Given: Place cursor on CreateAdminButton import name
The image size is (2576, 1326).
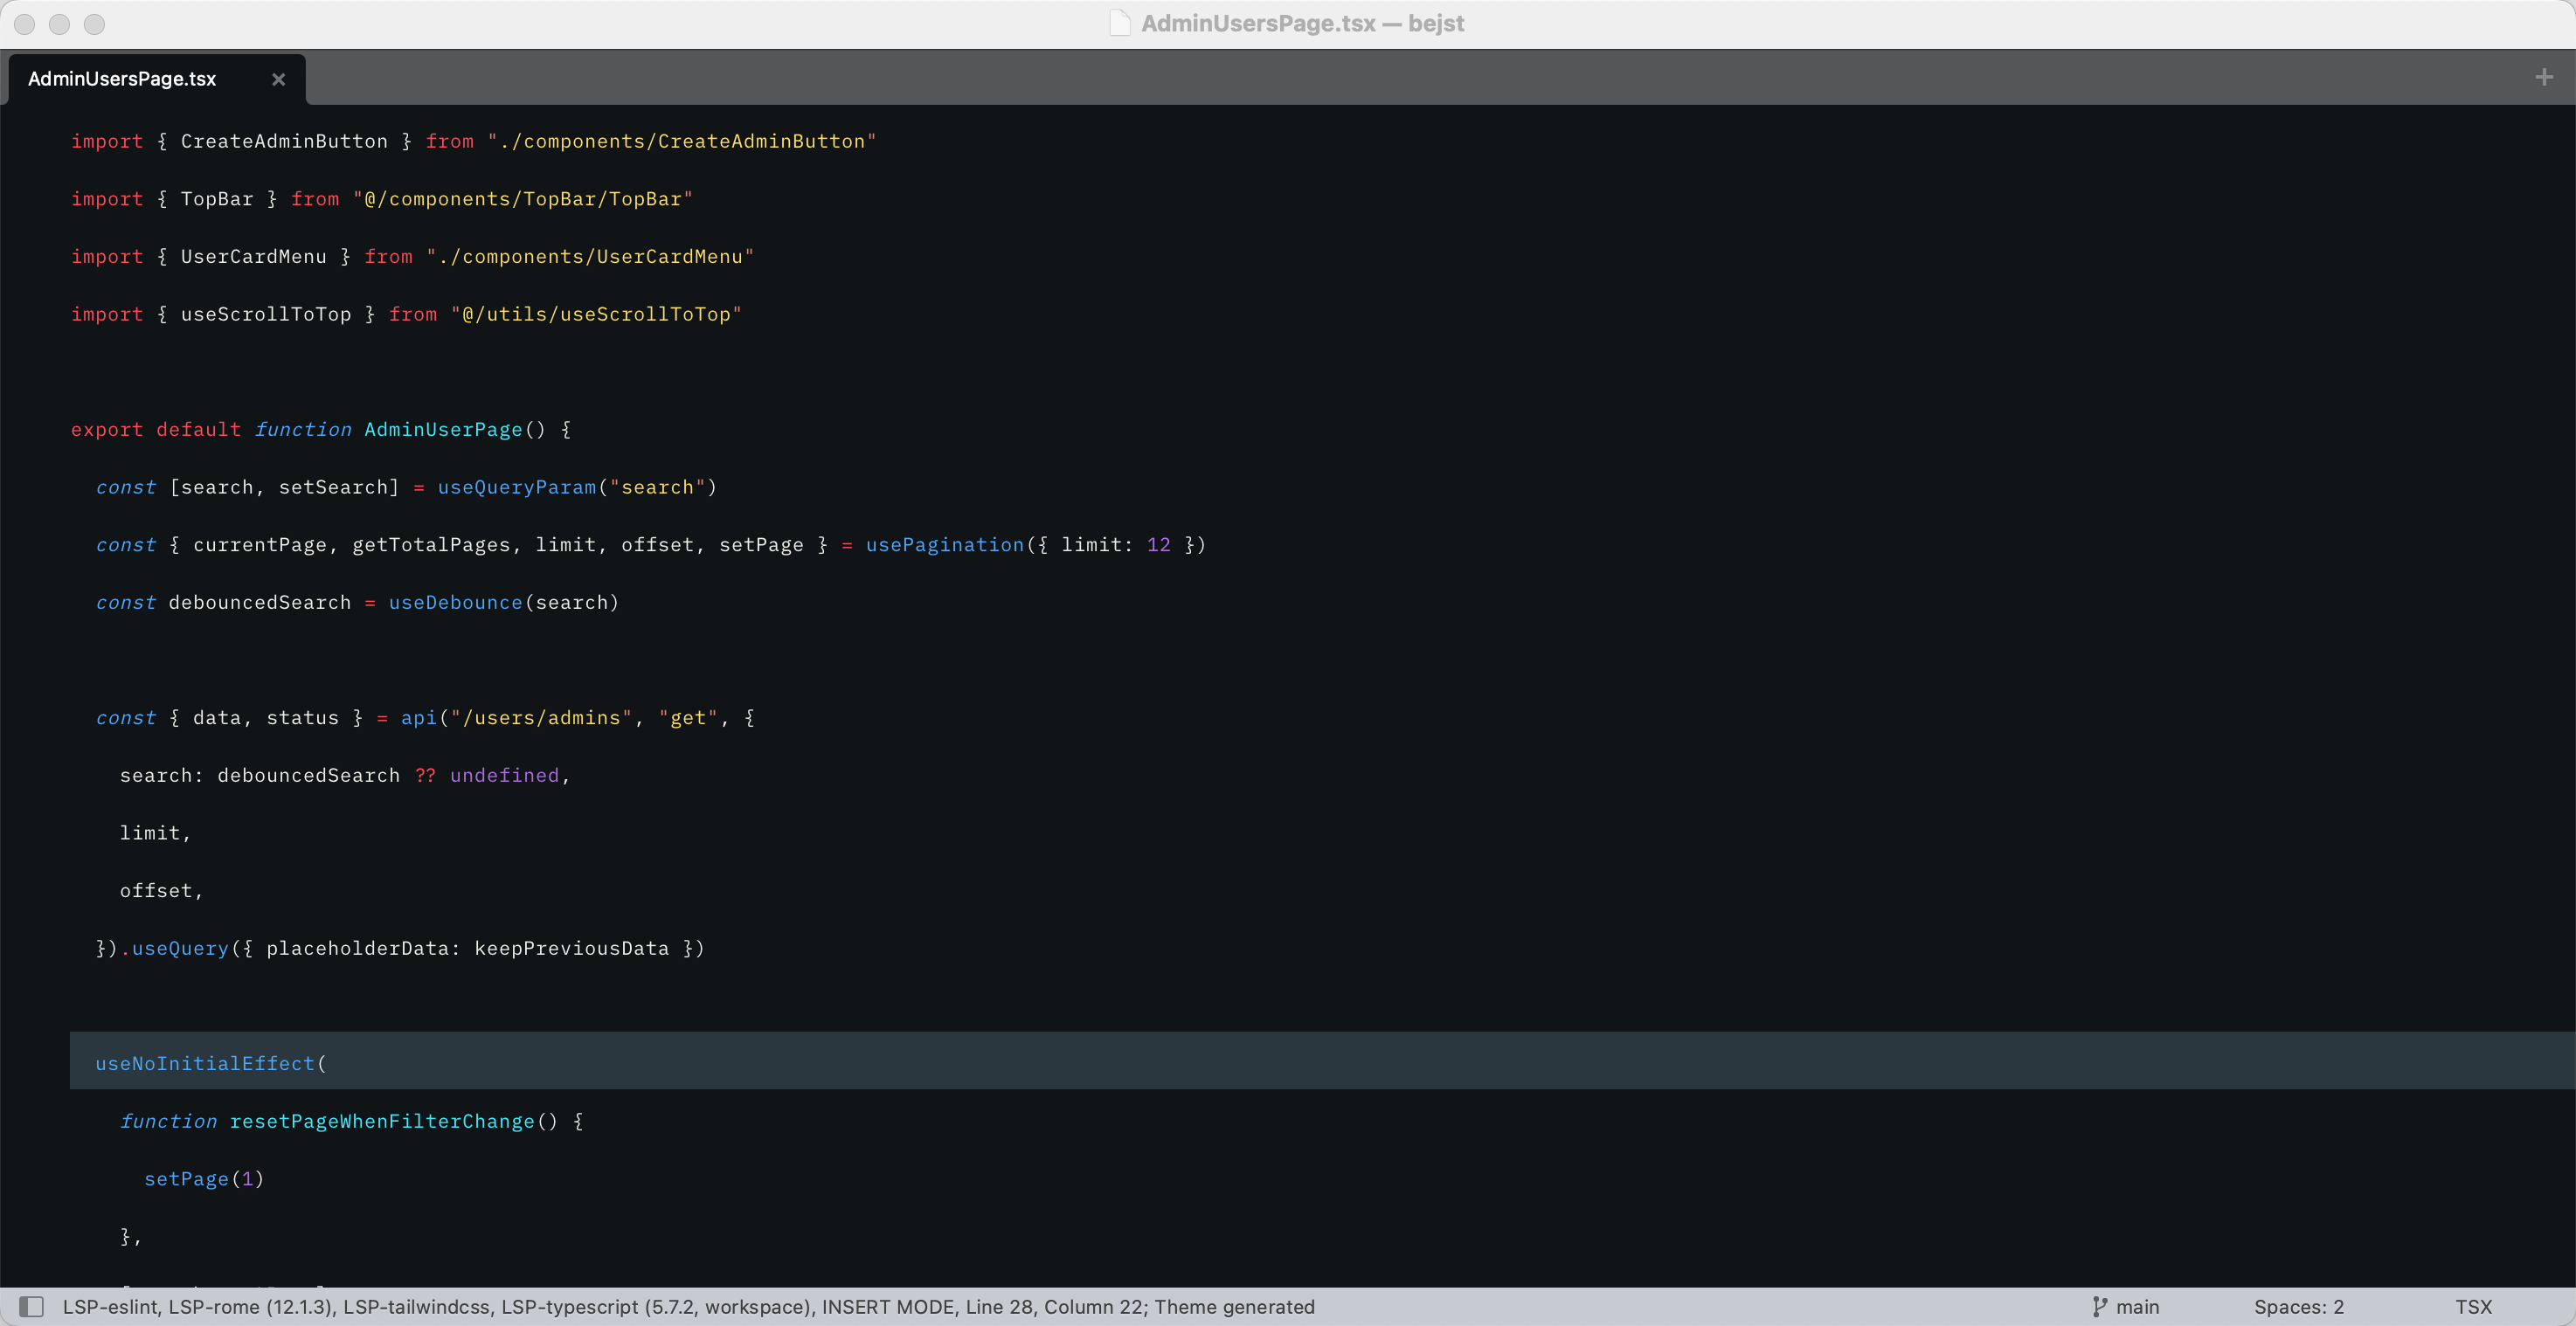Looking at the screenshot, I should point(284,141).
